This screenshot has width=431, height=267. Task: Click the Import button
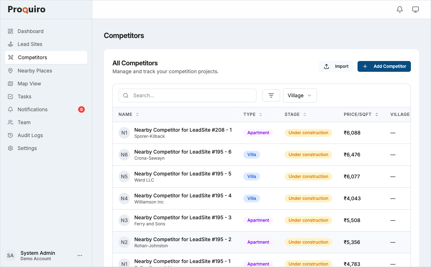pyautogui.click(x=336, y=66)
